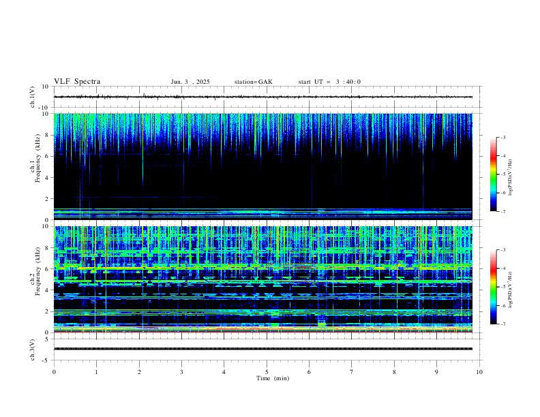Click the ch.3 voltage waveform trace
The height and width of the screenshot is (417, 540).
[x=262, y=349]
